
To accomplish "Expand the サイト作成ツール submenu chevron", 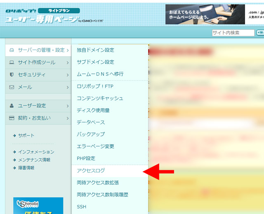I will 67,63.
